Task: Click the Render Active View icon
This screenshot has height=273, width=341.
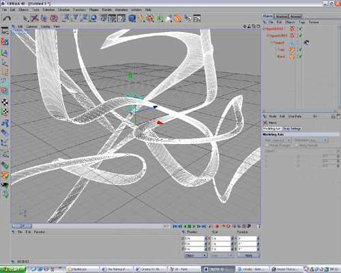Action: 103,18
